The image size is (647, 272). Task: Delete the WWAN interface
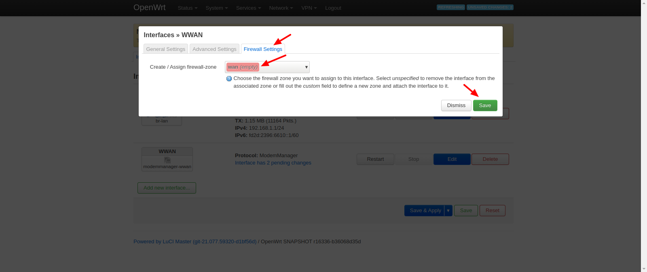[x=490, y=159]
